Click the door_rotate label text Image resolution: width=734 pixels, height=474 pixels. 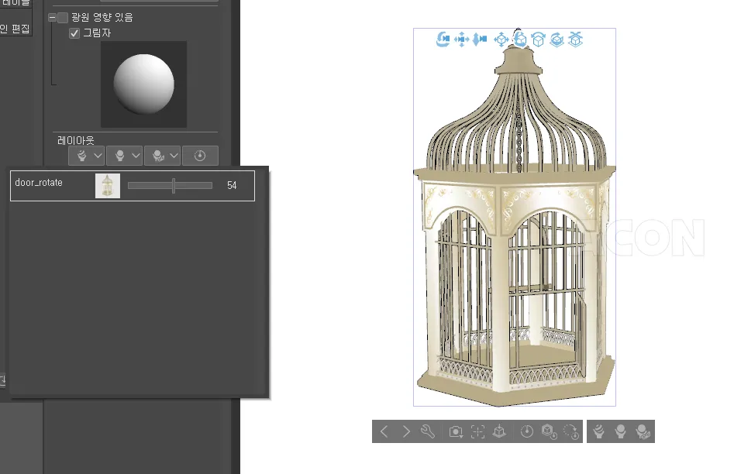point(39,183)
